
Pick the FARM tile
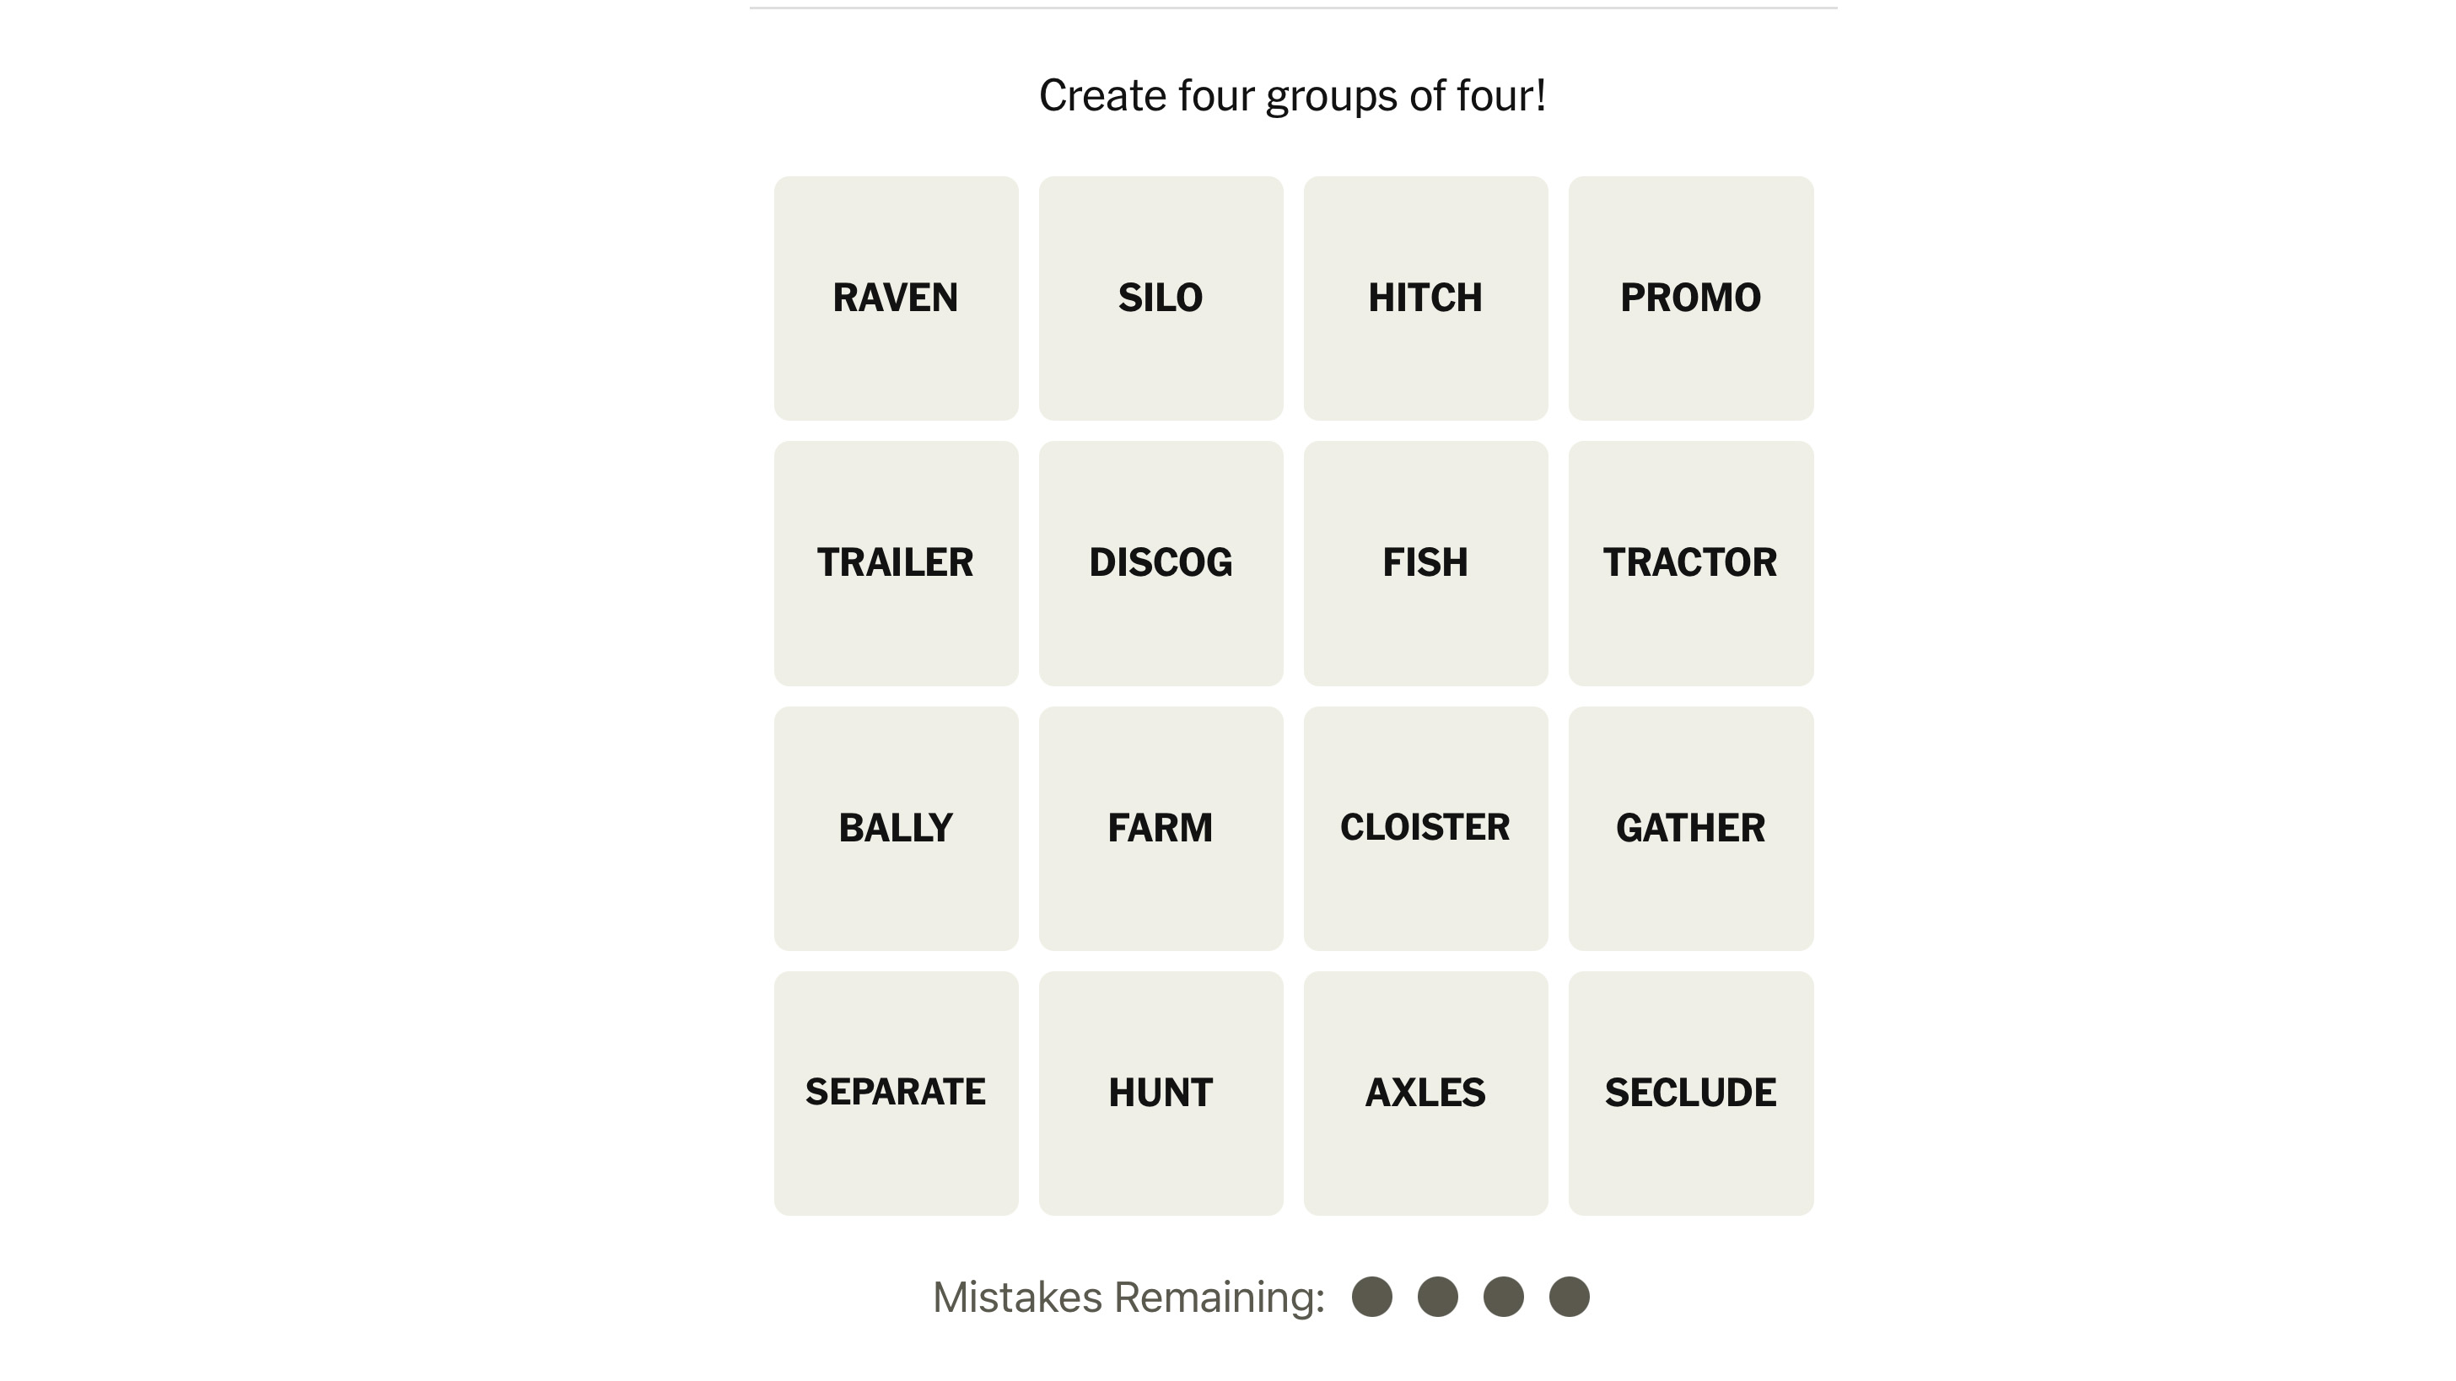tap(1161, 828)
